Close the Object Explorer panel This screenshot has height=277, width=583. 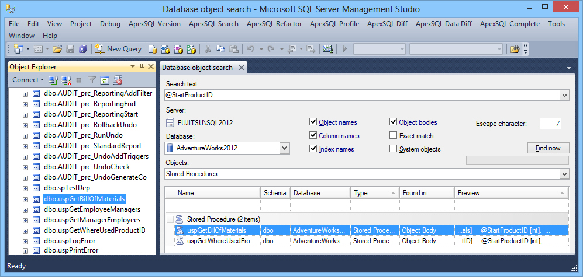[x=151, y=66]
